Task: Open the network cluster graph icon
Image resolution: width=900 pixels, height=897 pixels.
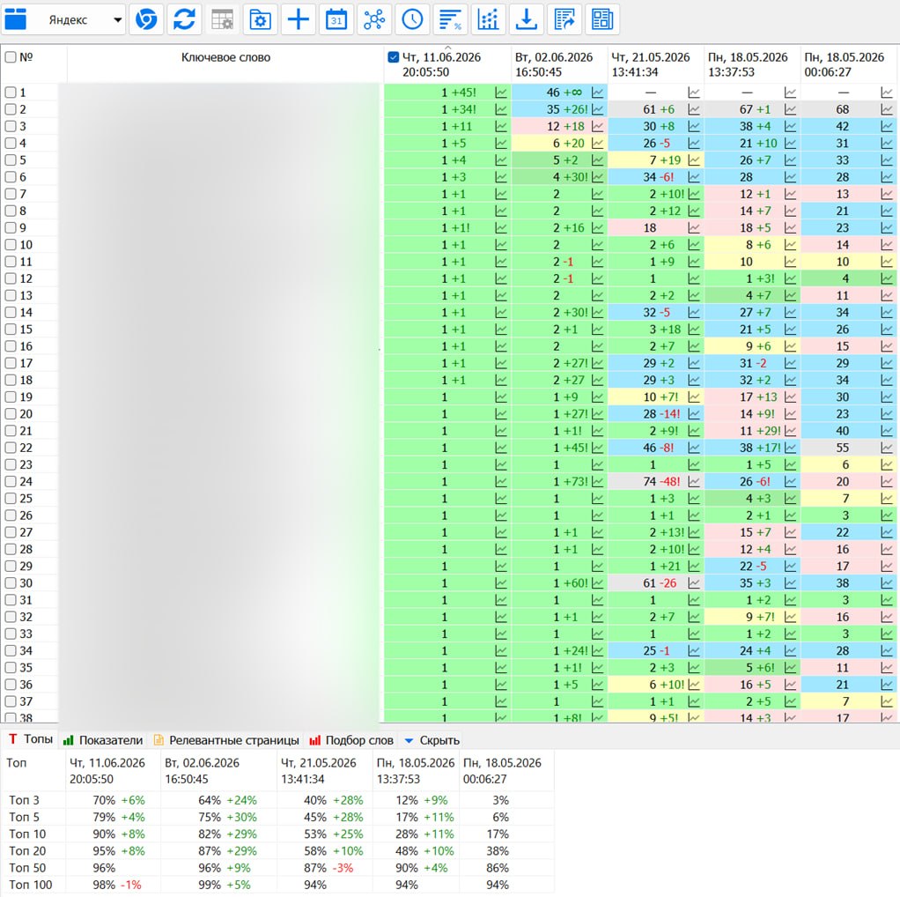Action: (x=374, y=19)
